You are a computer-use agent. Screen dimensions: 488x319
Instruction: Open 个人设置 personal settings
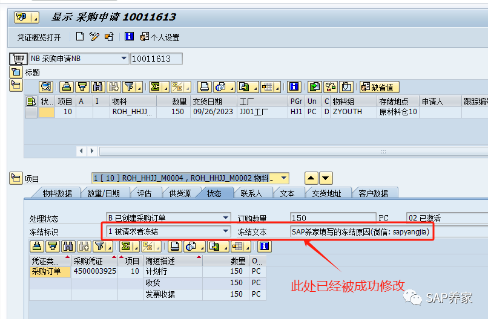point(160,37)
